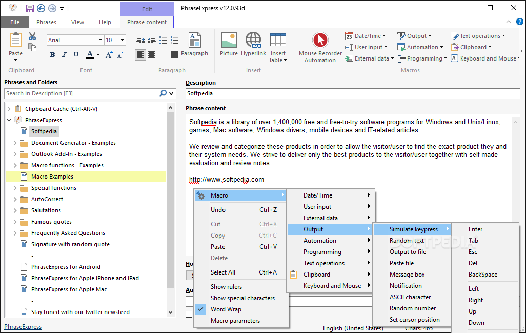Select the Macro Examples tree item

[86, 177]
